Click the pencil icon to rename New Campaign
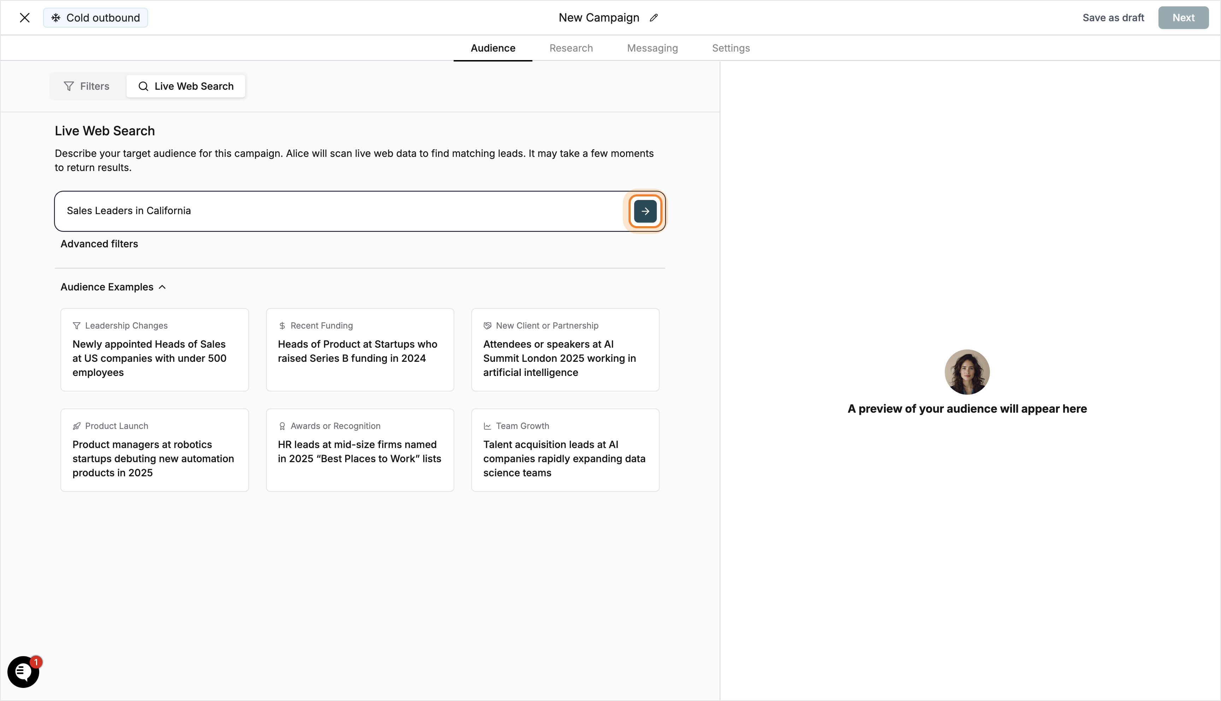The image size is (1221, 701). (x=654, y=17)
